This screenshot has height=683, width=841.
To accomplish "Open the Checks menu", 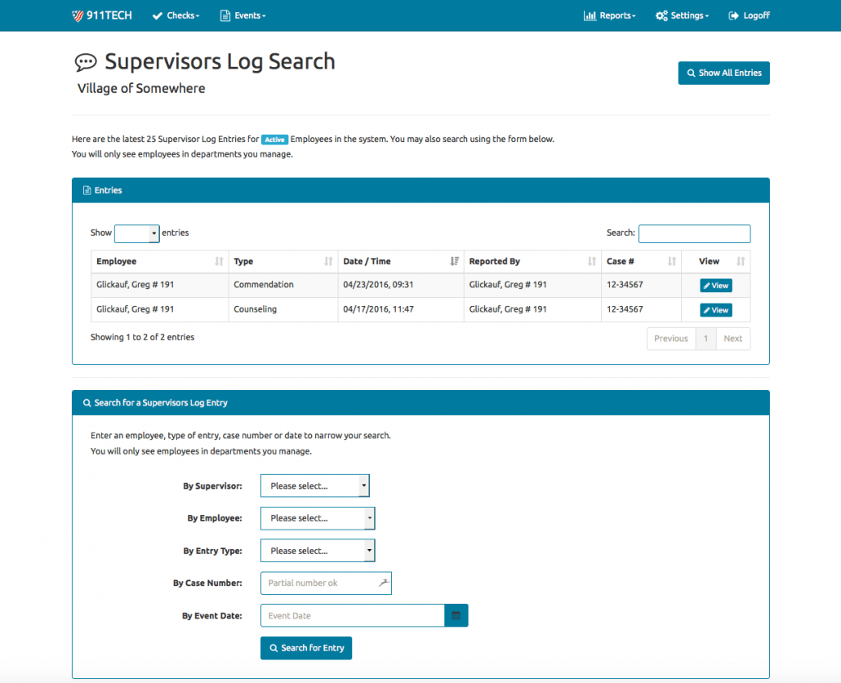I will pos(176,15).
